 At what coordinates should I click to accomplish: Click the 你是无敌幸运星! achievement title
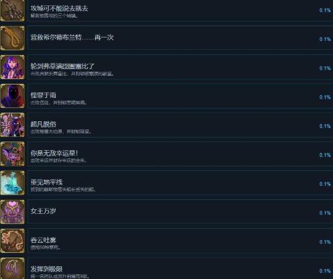(x=54, y=153)
